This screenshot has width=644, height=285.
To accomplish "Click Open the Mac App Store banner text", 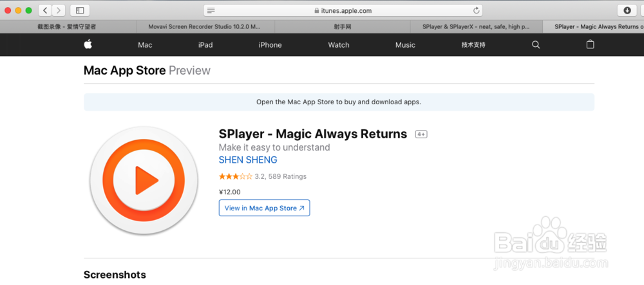I will (339, 102).
